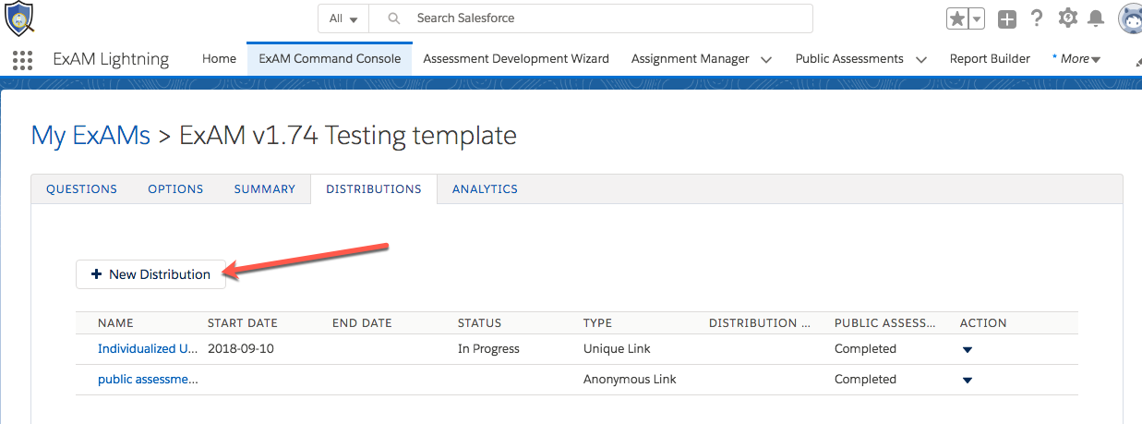
Task: Click the New Distribution button
Action: 150,274
